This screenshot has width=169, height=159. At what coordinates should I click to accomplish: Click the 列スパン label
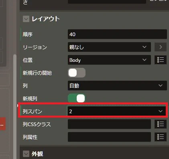click(x=33, y=111)
